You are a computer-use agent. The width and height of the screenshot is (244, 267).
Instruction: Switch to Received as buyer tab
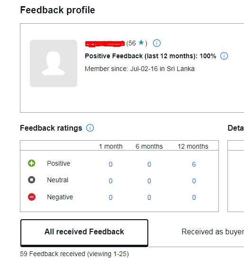[213, 232]
